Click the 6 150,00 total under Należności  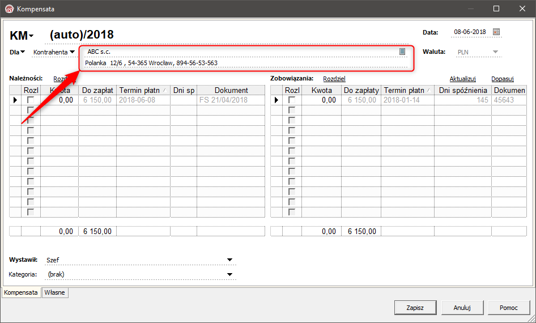pos(97,231)
